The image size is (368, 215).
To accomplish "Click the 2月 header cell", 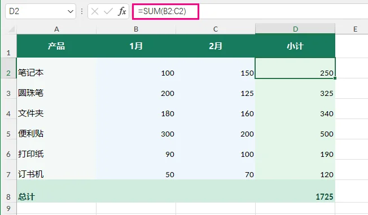I will tap(216, 46).
